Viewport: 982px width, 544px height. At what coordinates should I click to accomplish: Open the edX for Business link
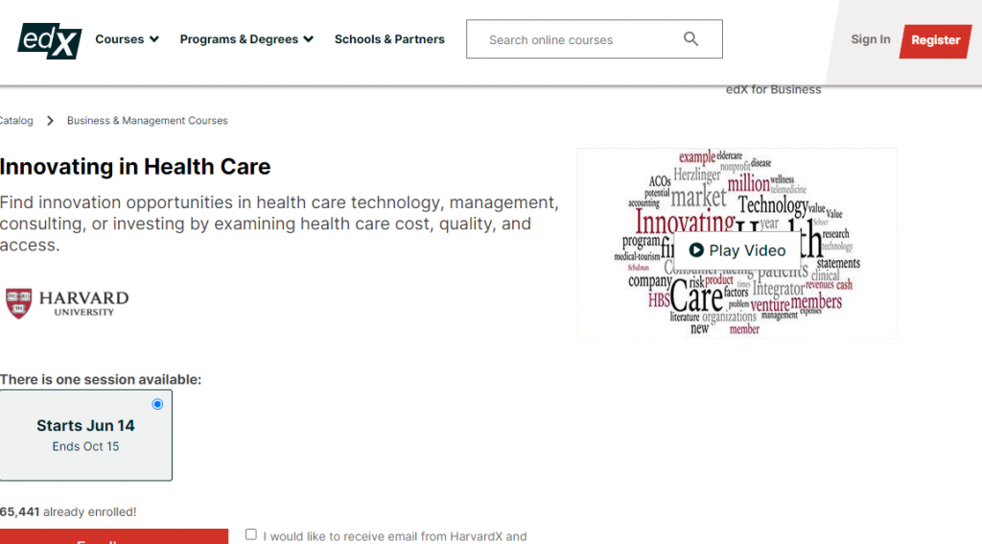click(773, 90)
